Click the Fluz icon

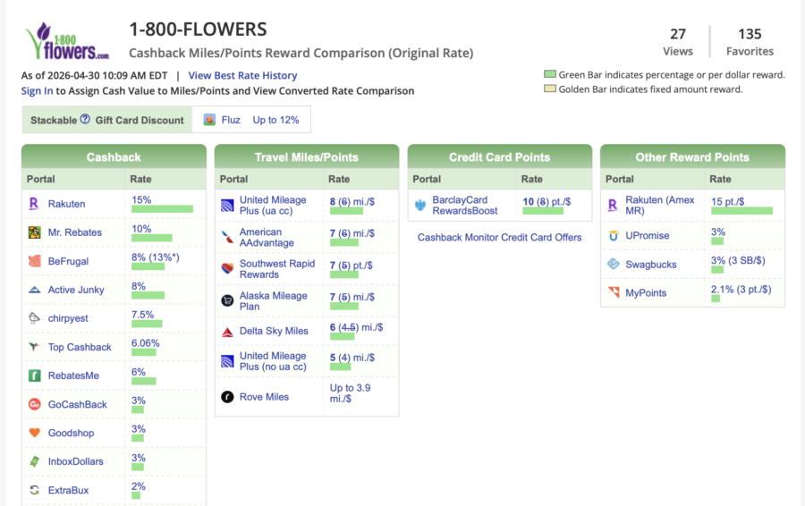209,120
